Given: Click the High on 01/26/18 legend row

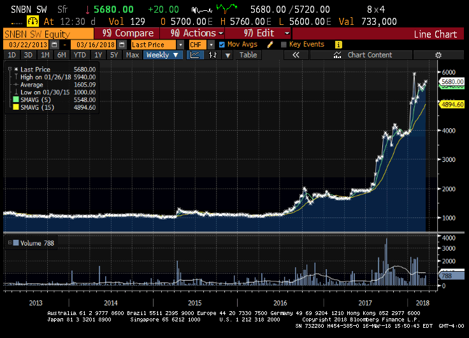Looking at the screenshot, I should click(54, 77).
